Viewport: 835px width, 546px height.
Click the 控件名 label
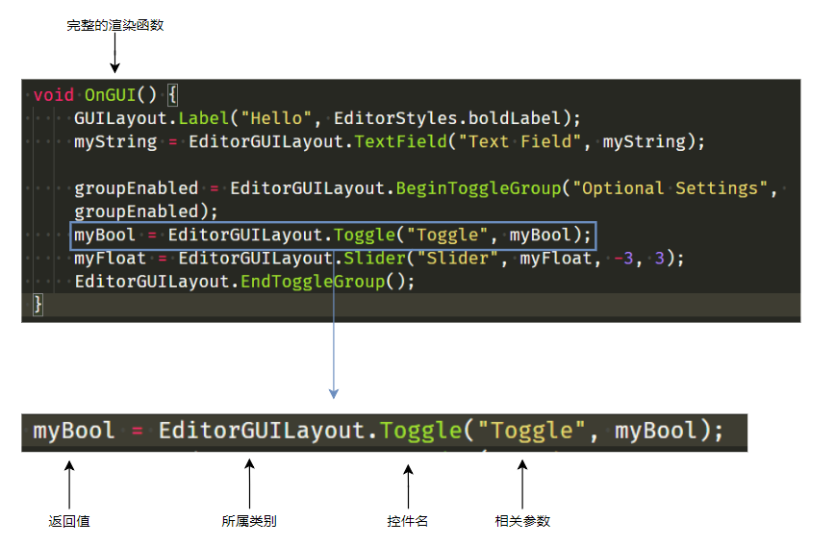[408, 521]
